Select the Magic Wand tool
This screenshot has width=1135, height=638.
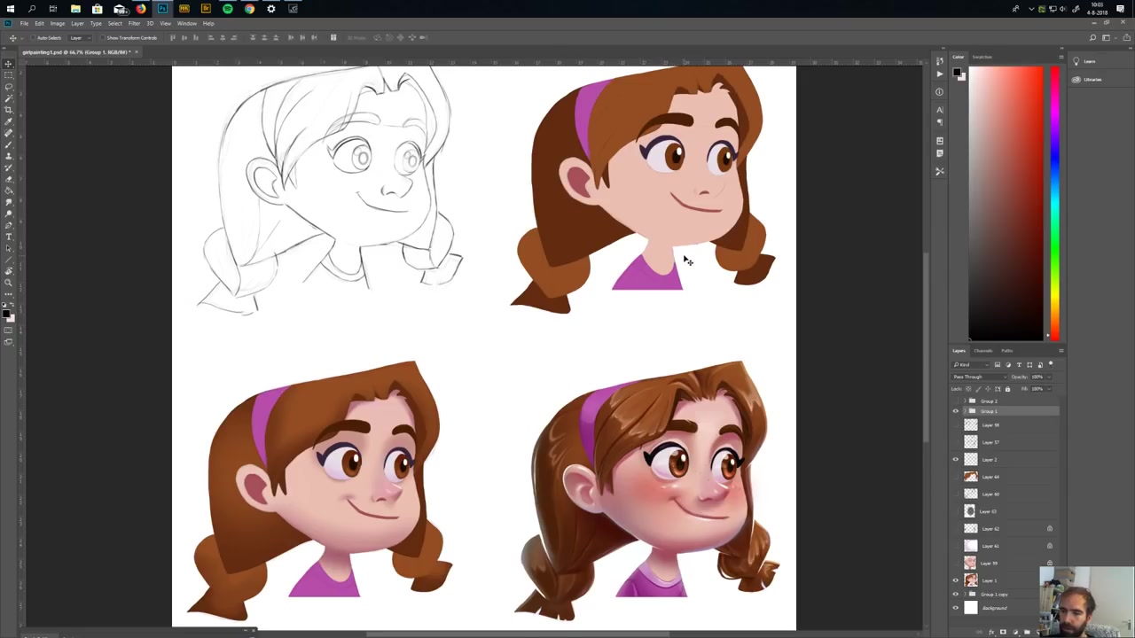click(8, 98)
